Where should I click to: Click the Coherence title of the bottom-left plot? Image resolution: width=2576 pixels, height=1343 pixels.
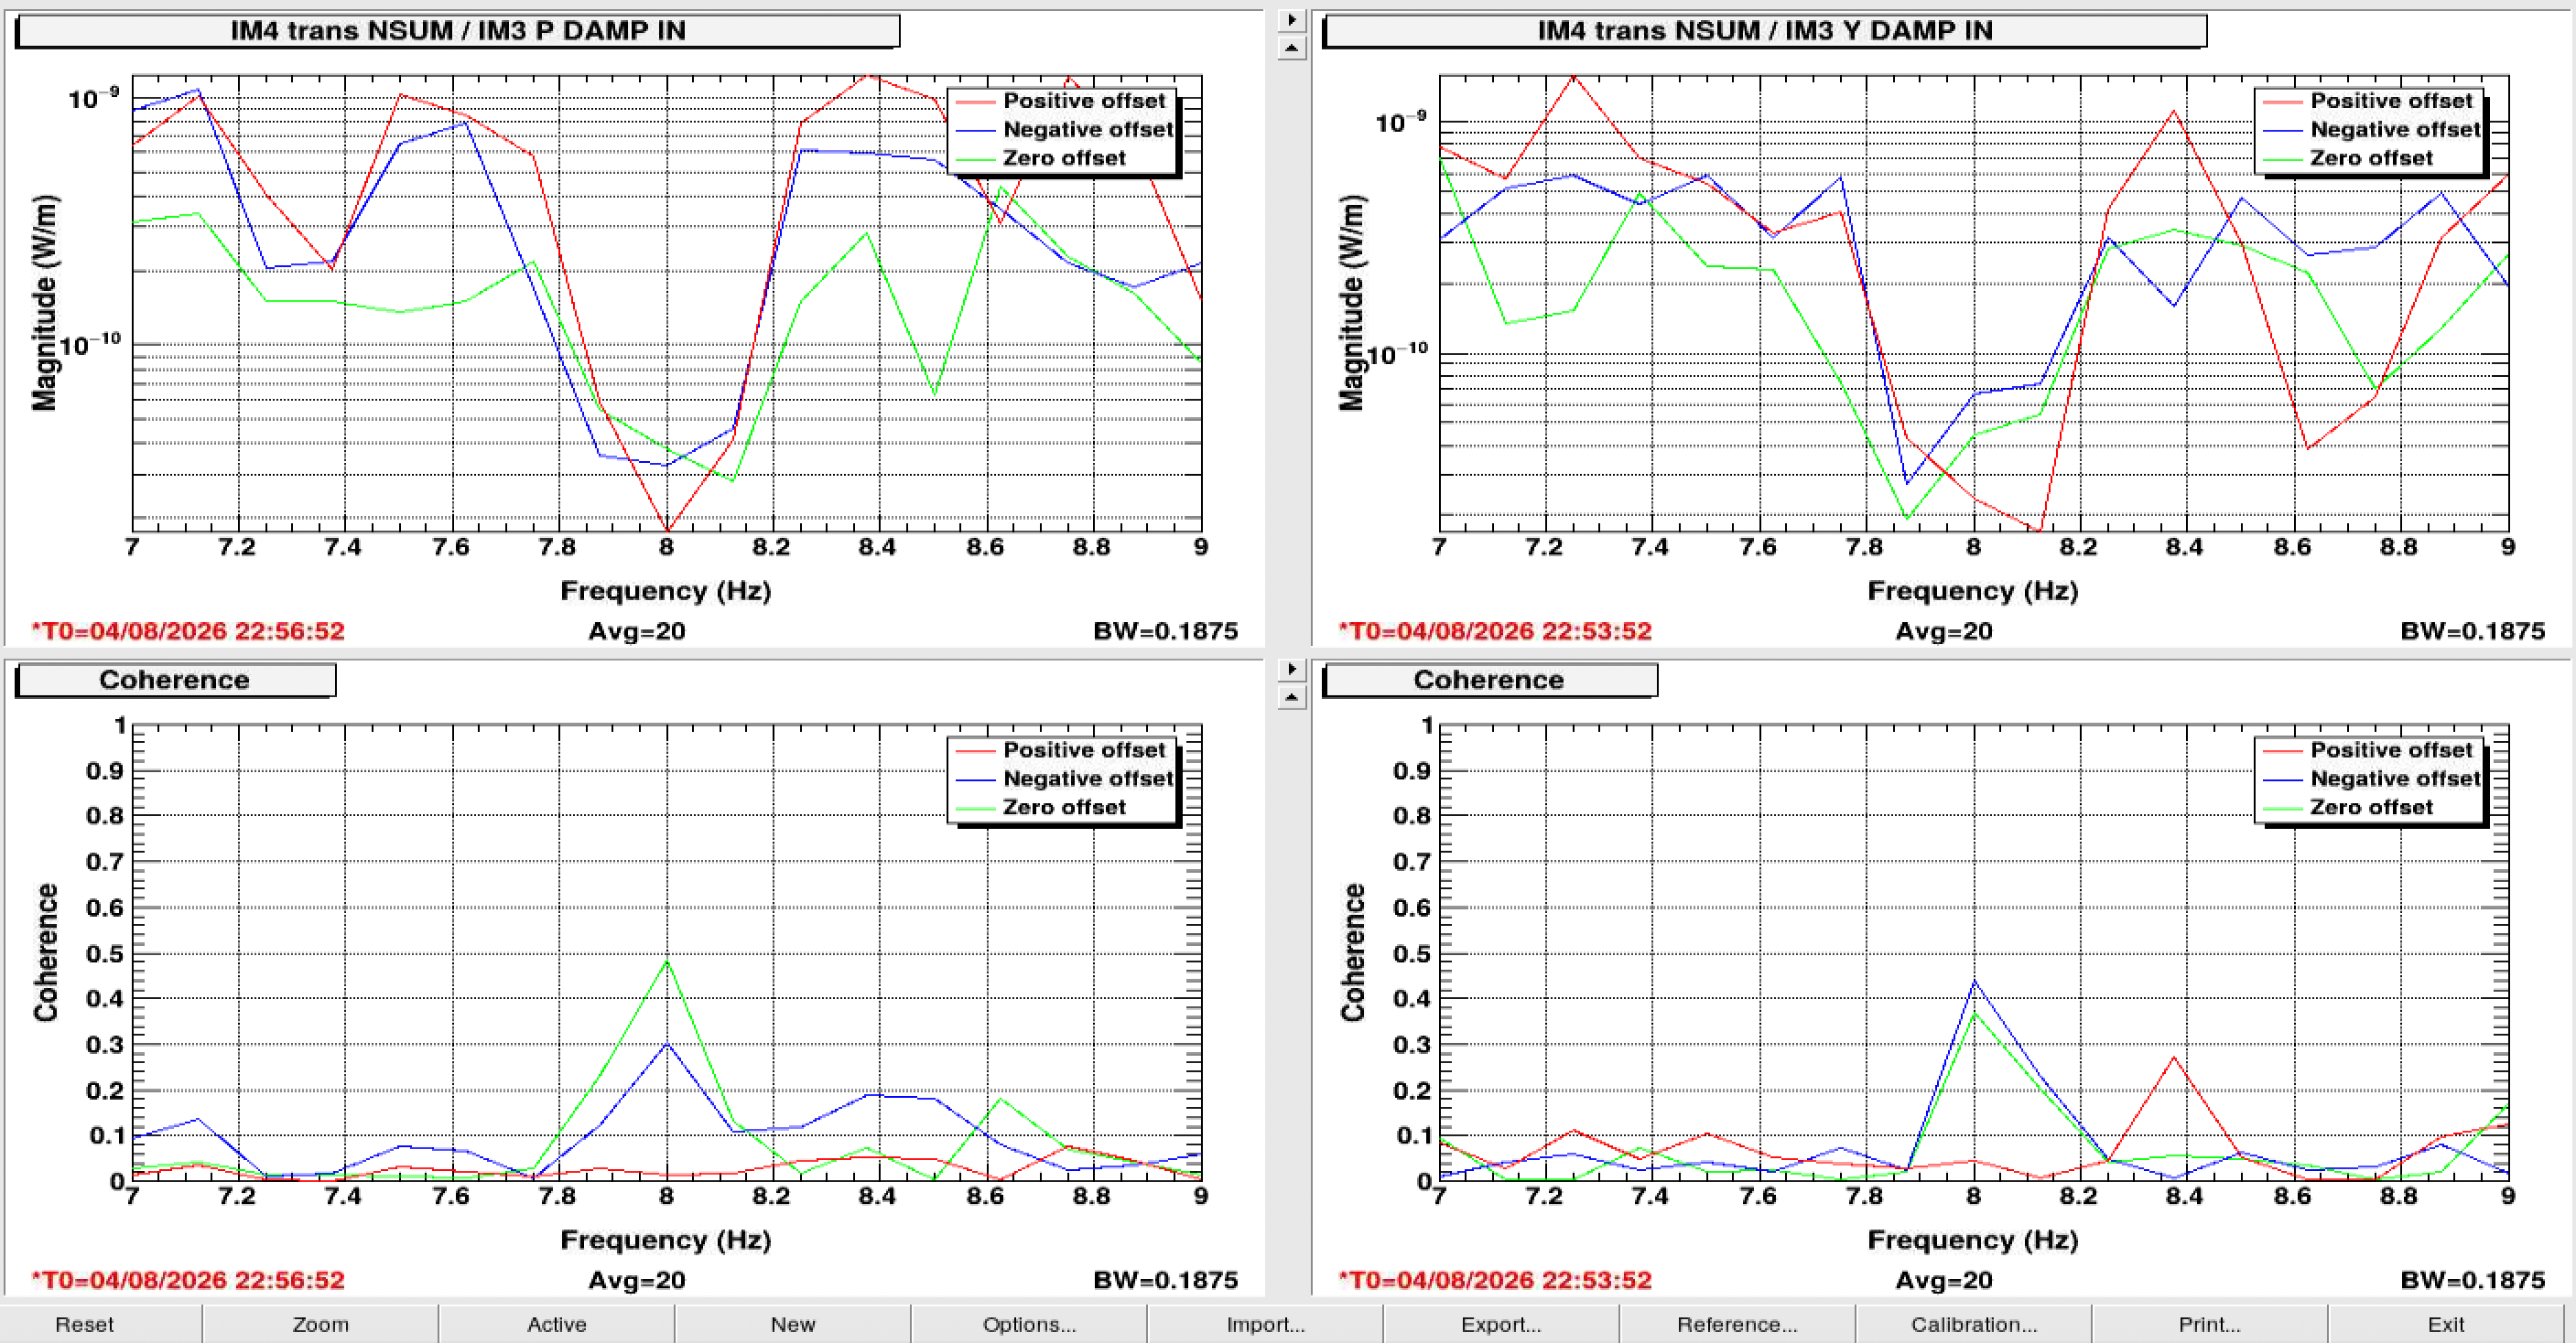pyautogui.click(x=175, y=681)
